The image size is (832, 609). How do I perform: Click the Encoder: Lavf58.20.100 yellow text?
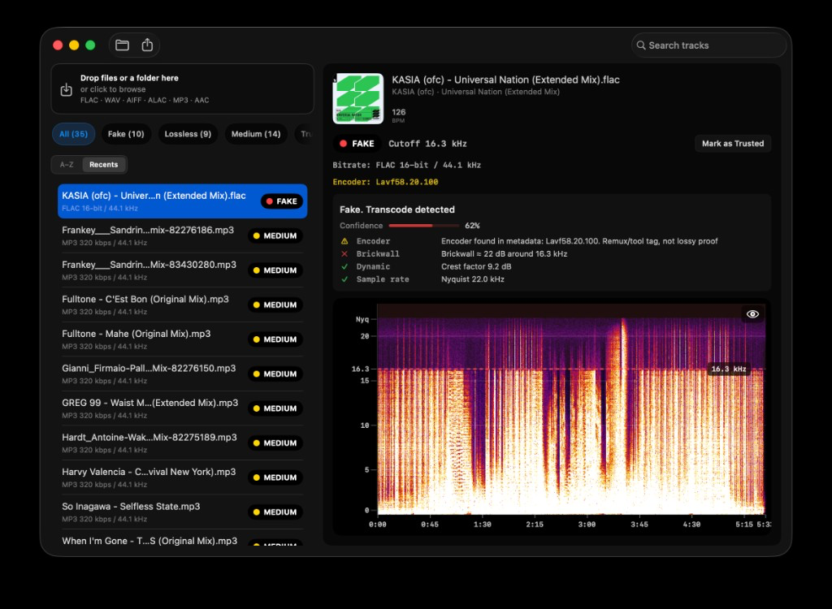point(385,182)
